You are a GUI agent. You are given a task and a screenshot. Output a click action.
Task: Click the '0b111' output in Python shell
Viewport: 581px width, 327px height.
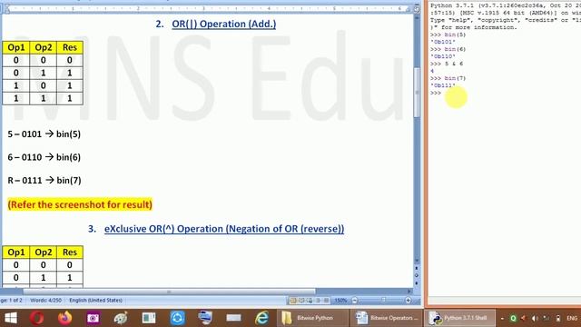[x=443, y=85]
